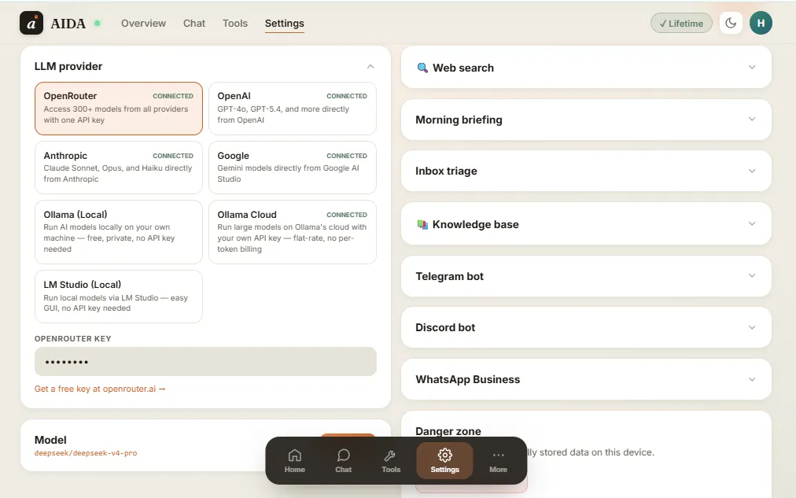Expand the Inbox triage section

coord(752,171)
